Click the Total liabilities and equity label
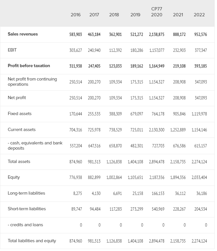Image resolution: width=217 pixels, height=251 pixels. click(32, 241)
